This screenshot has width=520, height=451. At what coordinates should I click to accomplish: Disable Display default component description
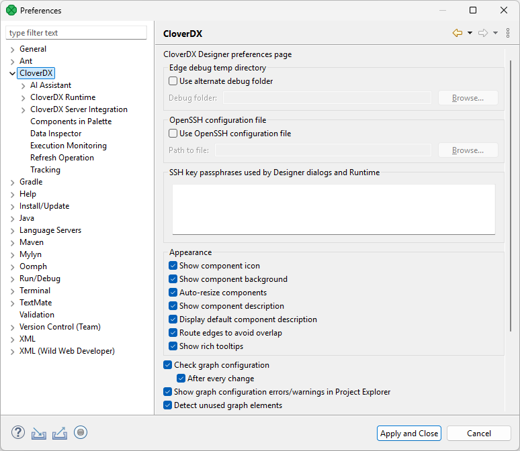(x=173, y=319)
